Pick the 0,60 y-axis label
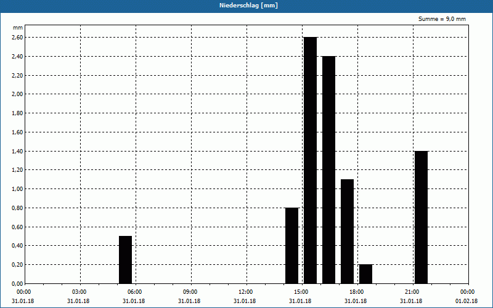 pyautogui.click(x=17, y=227)
